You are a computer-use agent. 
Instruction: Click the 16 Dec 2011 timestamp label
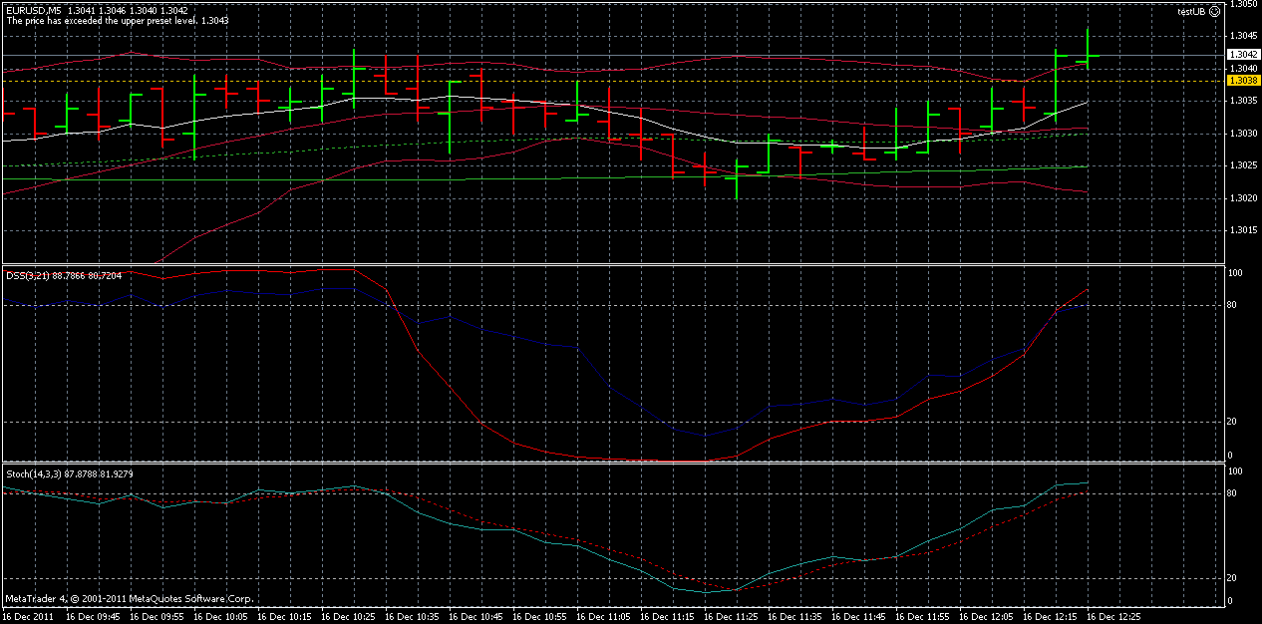click(30, 616)
